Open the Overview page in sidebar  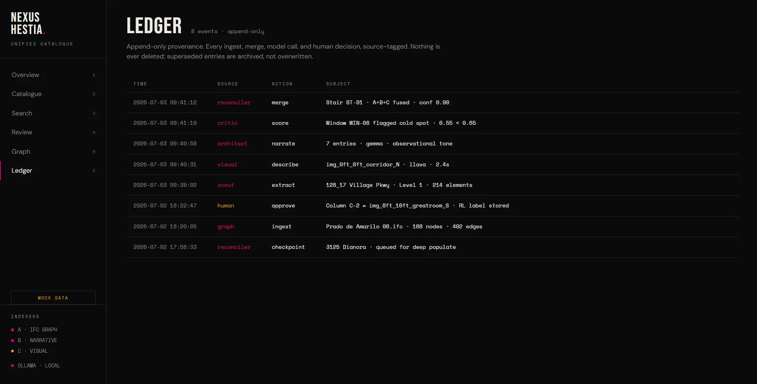53,75
